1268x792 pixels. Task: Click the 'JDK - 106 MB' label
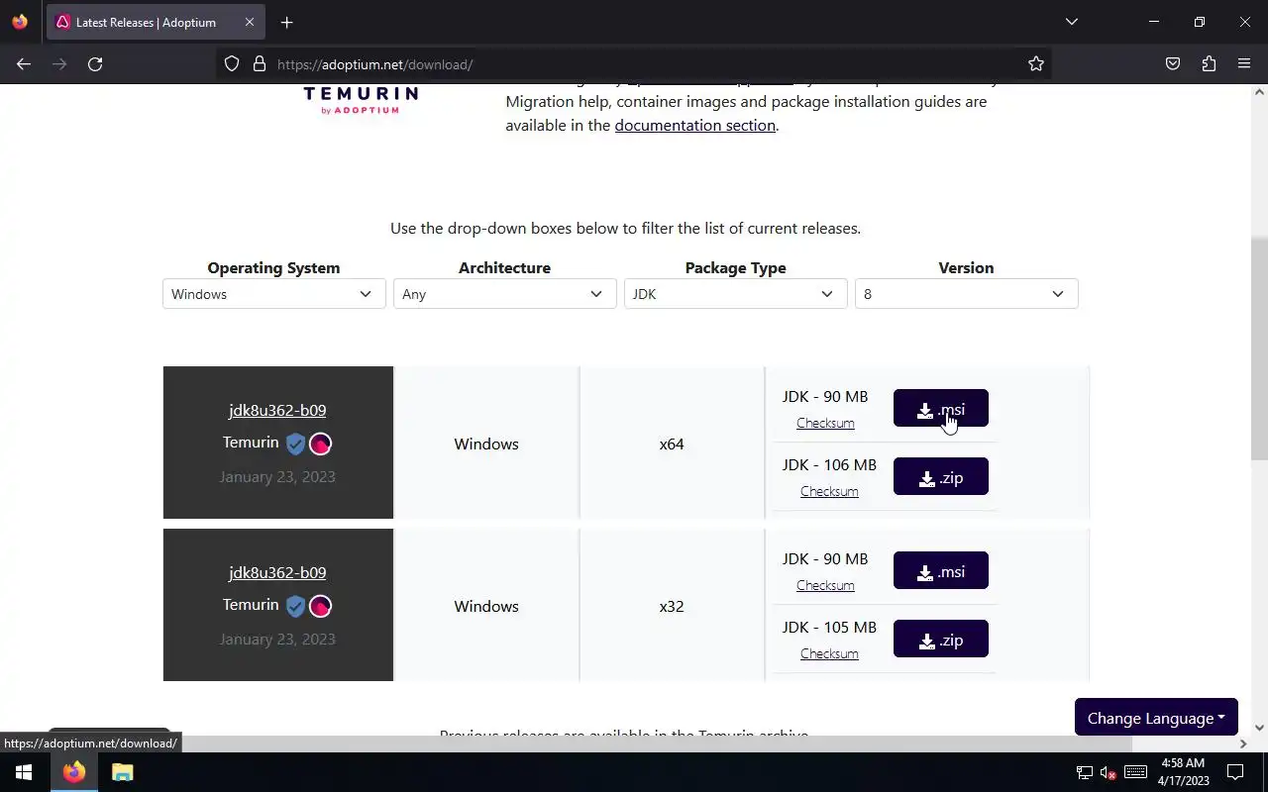tap(829, 464)
